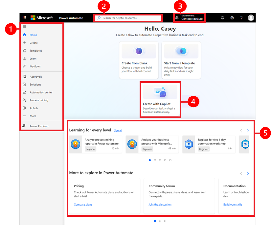The width and height of the screenshot is (272, 225).
Task: Click Compare plans link
Action: (83, 204)
